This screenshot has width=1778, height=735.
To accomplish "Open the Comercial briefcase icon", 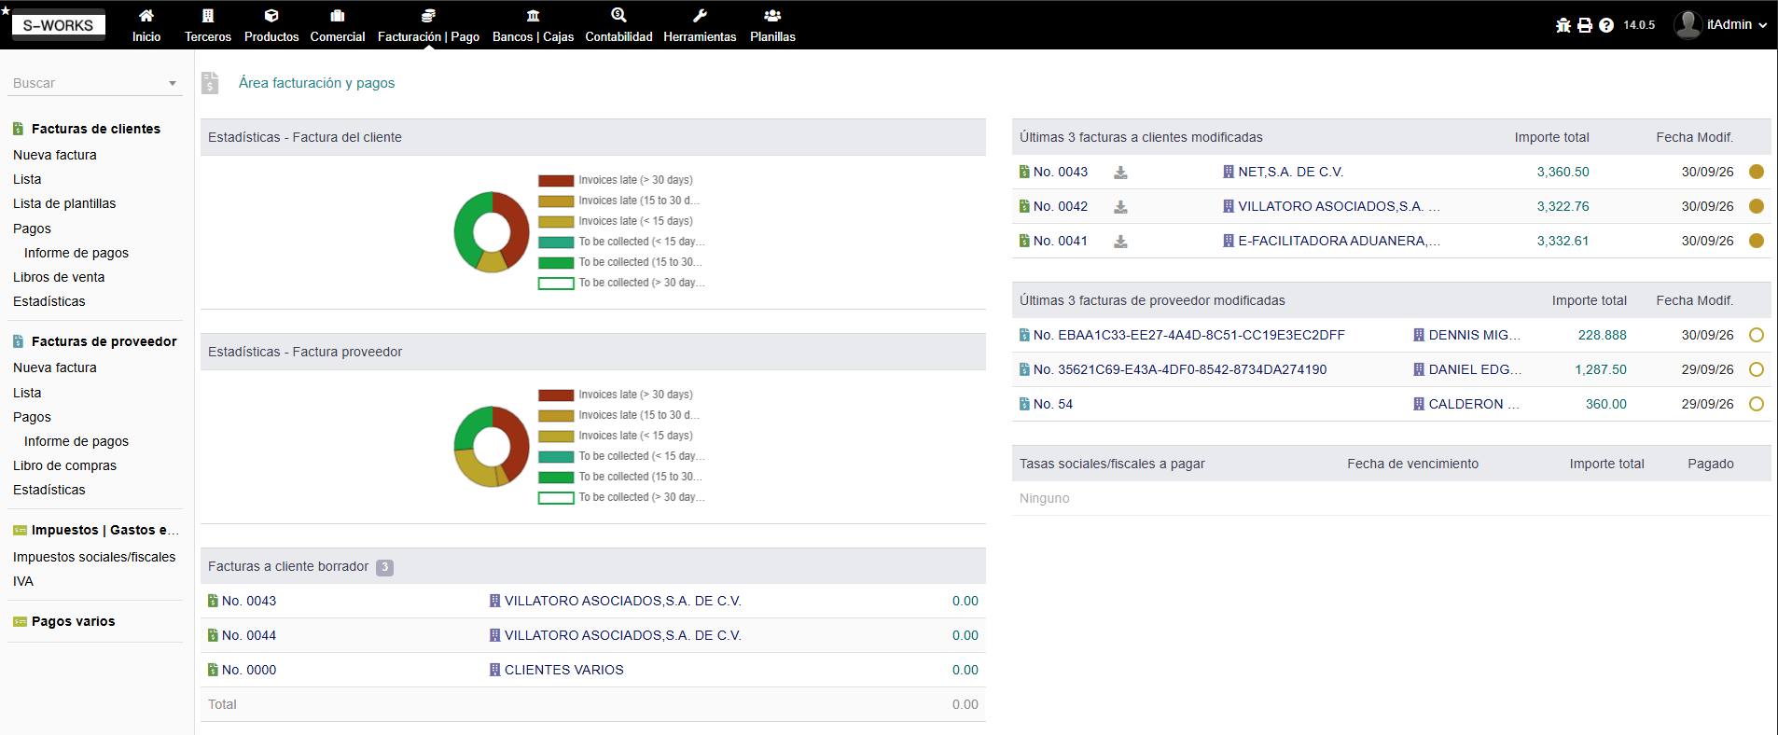I will [338, 16].
